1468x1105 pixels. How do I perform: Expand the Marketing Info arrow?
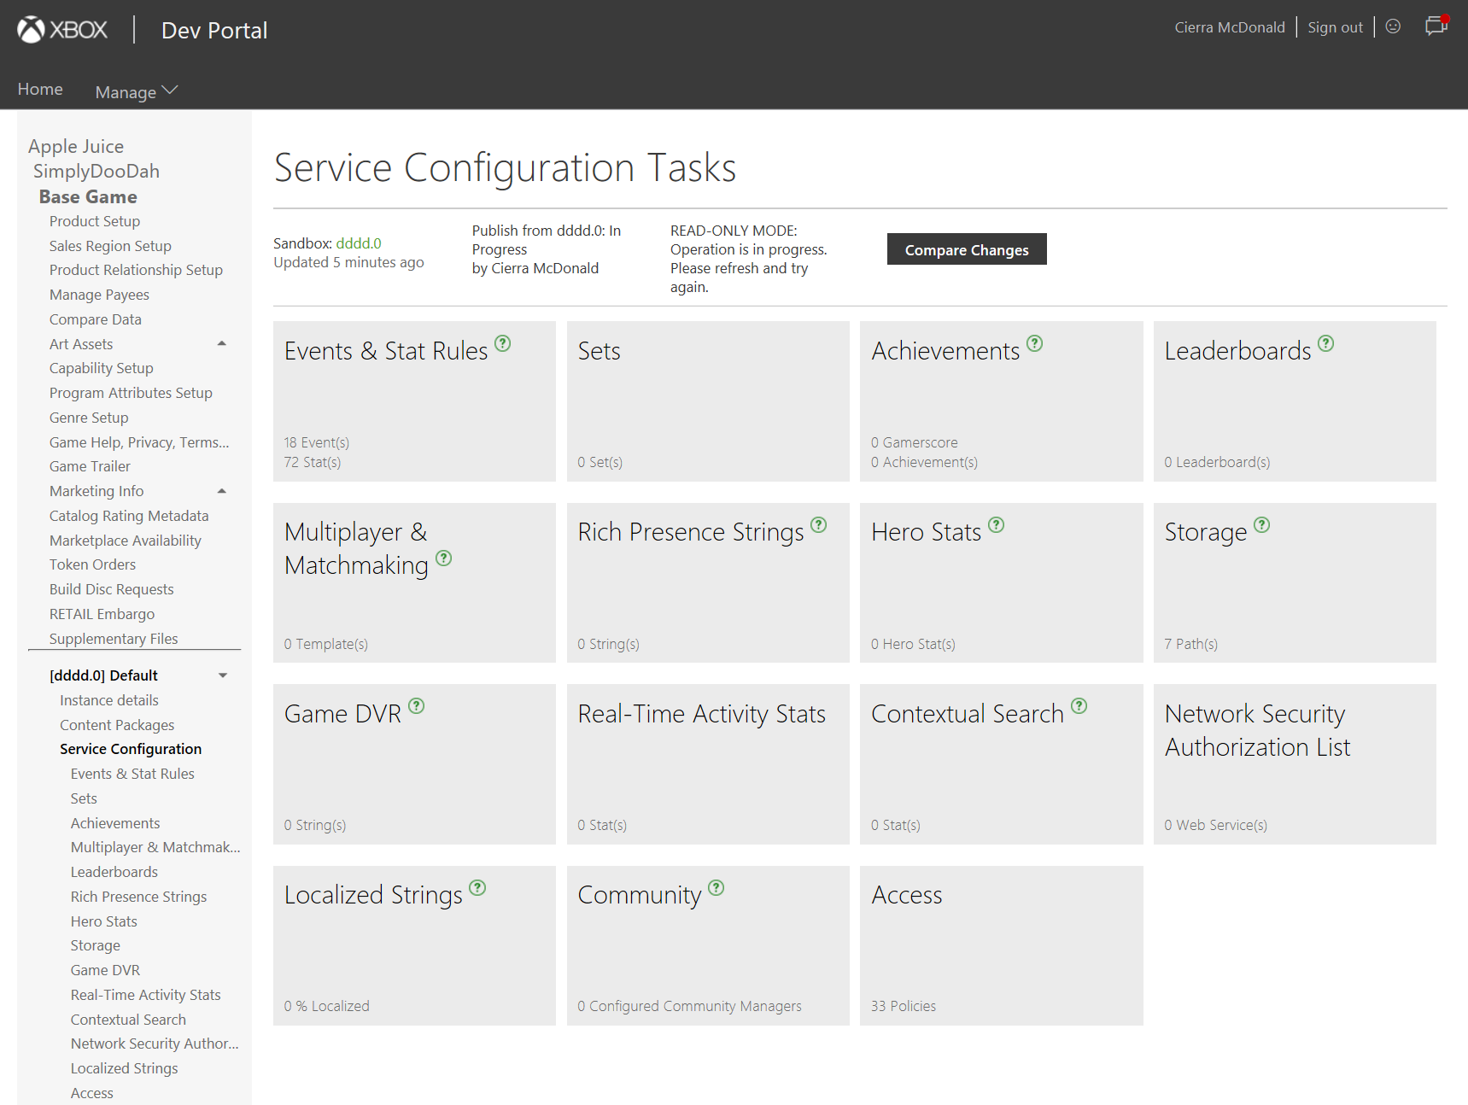click(222, 491)
